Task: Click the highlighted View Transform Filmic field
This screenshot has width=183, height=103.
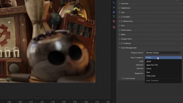Action: pos(163,58)
